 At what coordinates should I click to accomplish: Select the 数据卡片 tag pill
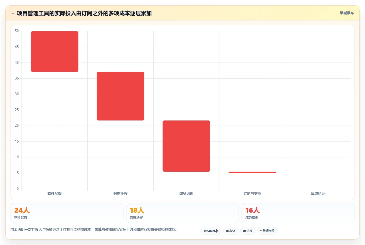tap(267, 231)
